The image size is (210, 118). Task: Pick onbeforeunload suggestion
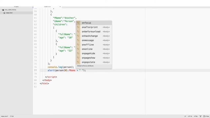pyautogui.click(x=94, y=31)
